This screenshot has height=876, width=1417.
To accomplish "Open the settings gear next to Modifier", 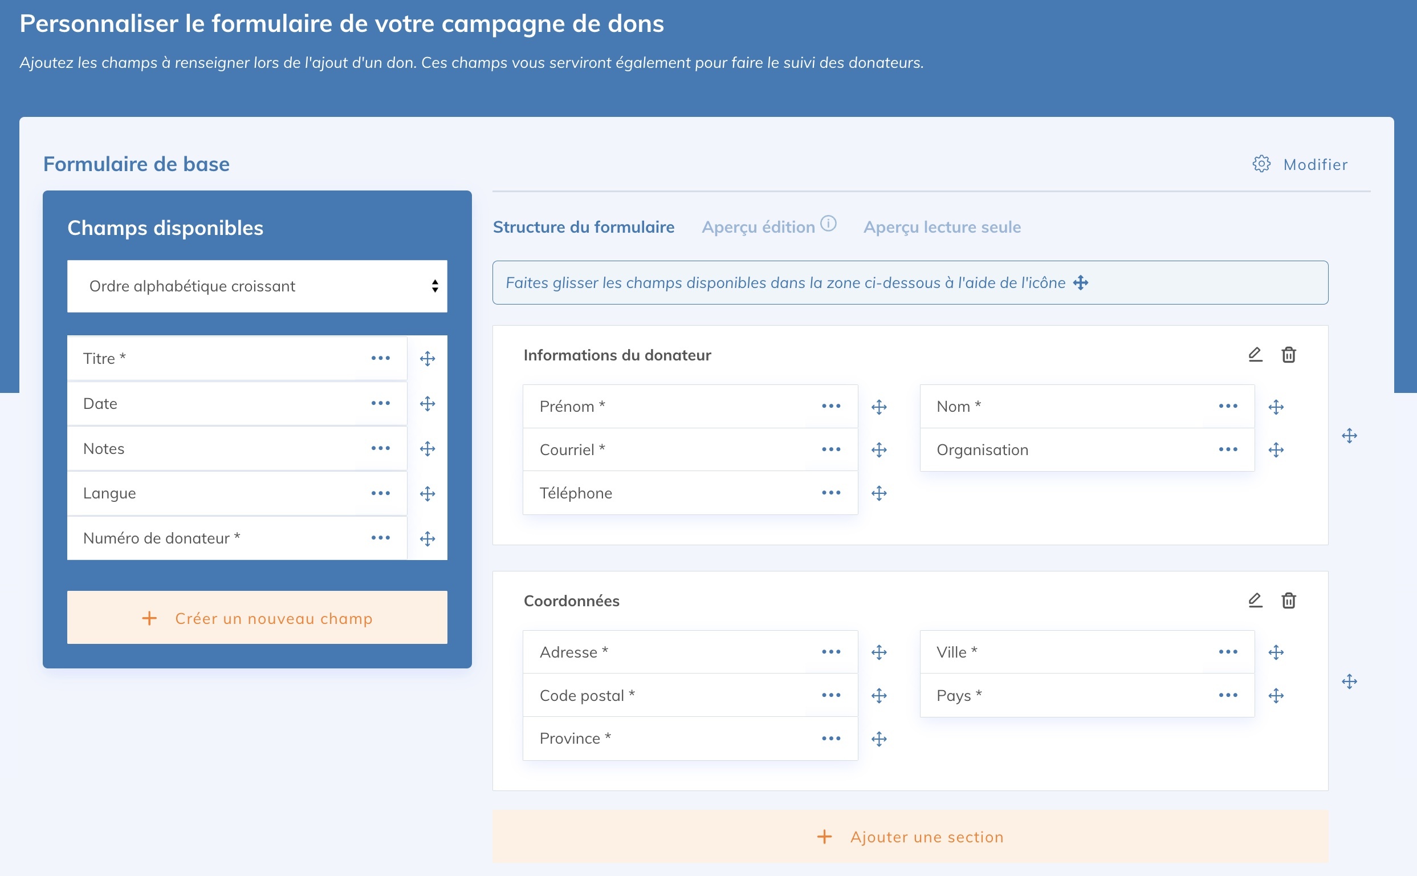I will click(x=1263, y=164).
